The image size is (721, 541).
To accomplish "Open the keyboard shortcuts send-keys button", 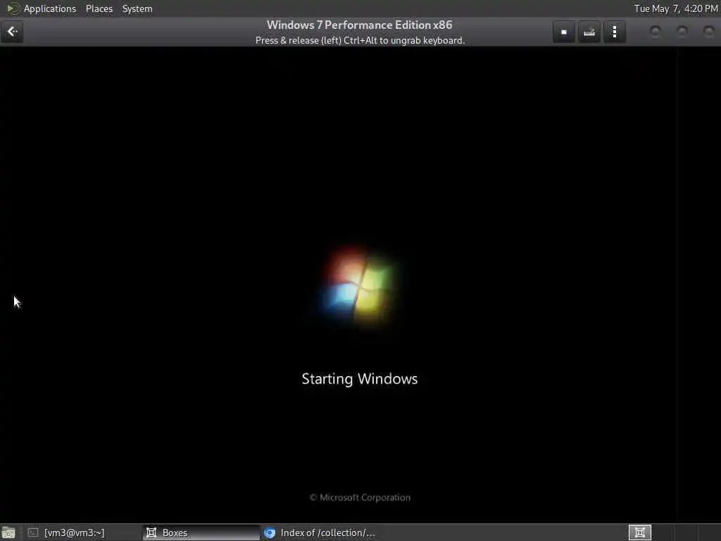I will tap(589, 32).
